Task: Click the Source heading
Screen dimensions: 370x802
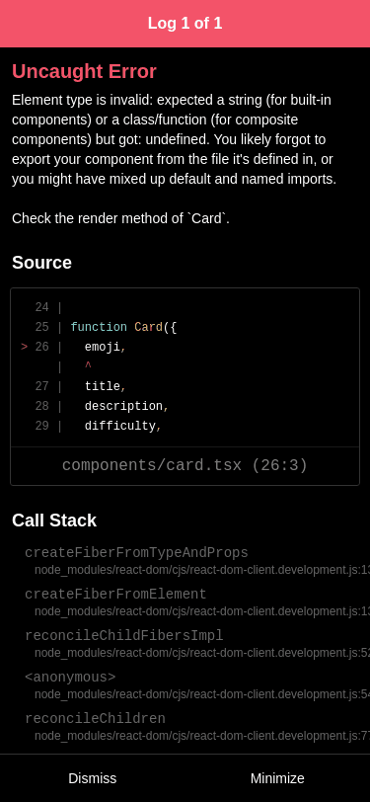Action: point(41,263)
